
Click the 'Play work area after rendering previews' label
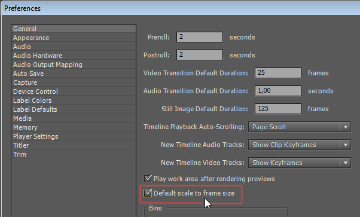click(214, 179)
